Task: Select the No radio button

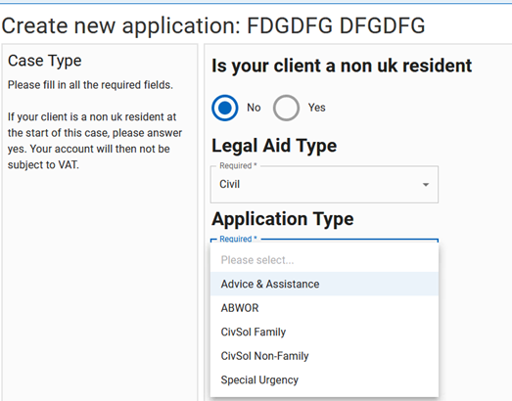Action: click(224, 108)
